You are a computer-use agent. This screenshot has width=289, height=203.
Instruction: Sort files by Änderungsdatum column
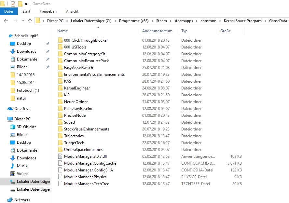(x=157, y=31)
